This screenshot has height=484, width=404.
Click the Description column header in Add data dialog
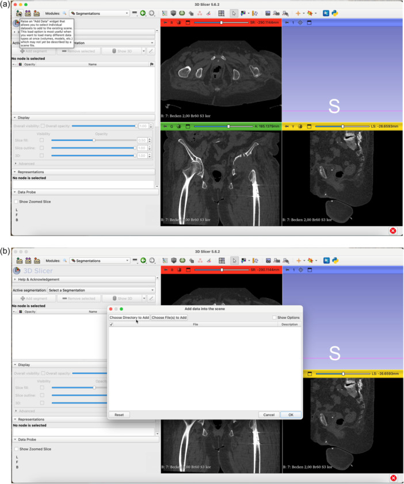pyautogui.click(x=289, y=325)
